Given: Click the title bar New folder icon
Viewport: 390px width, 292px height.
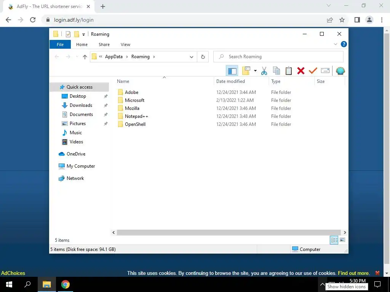Looking at the screenshot, I should 77,34.
